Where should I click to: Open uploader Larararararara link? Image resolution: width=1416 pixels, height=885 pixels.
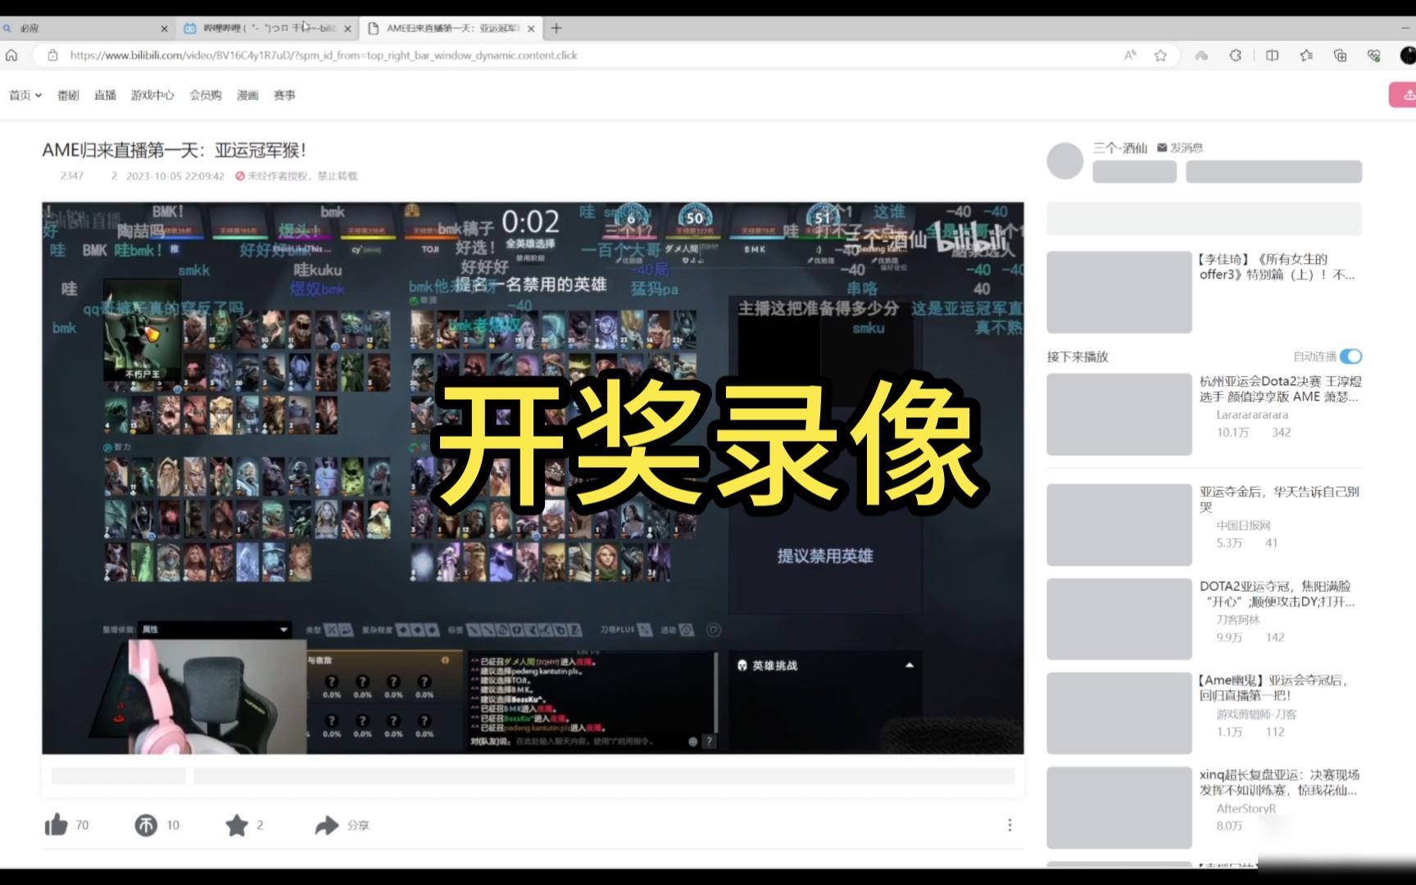click(x=1252, y=415)
